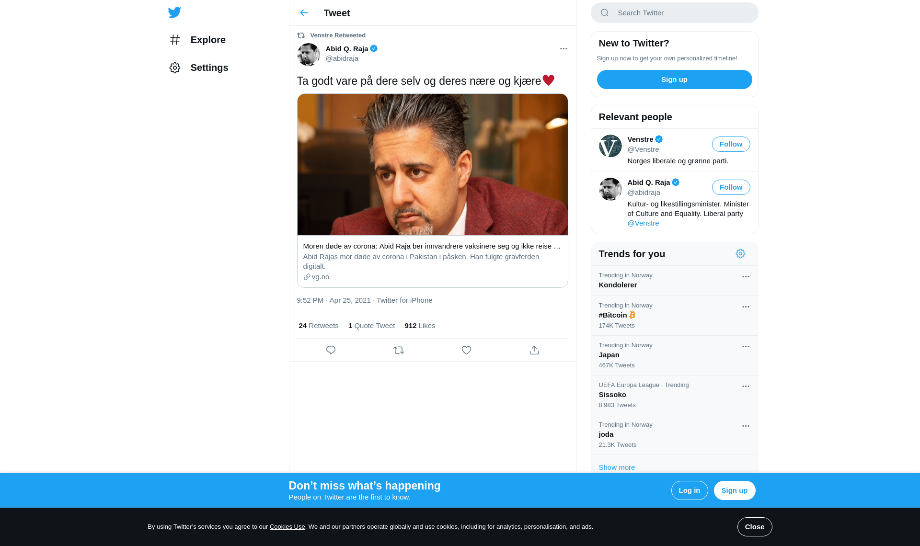920x546 pixels.
Task: Open the Settings gear icon in sidebar
Action: pos(175,68)
